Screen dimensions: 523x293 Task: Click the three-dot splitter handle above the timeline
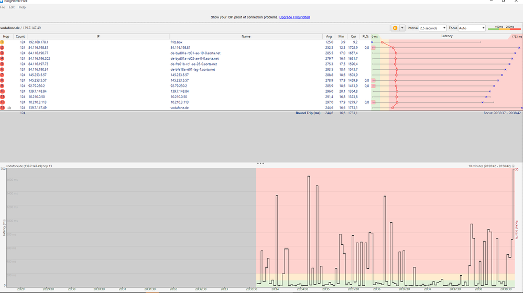click(x=260, y=164)
